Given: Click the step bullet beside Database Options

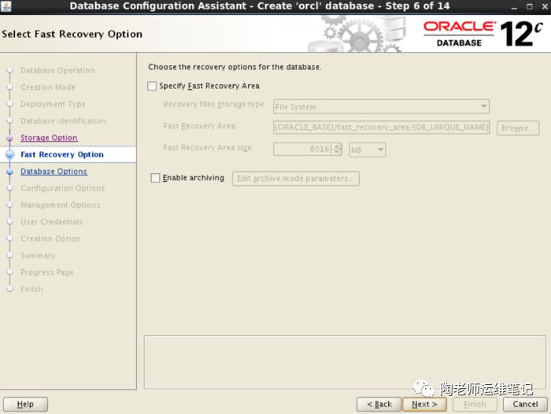Looking at the screenshot, I should tap(9, 172).
